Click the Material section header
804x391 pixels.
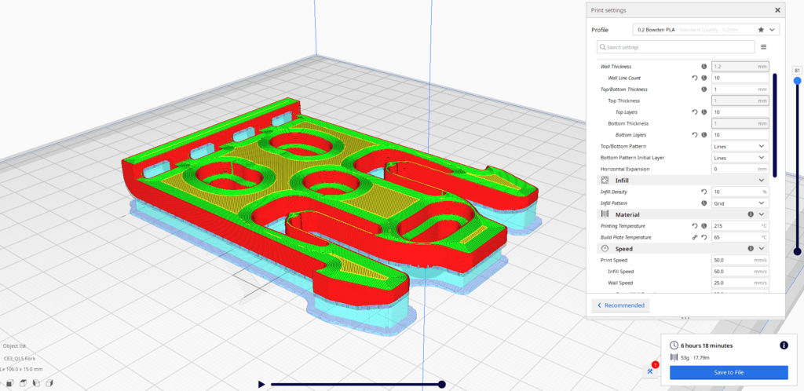click(x=682, y=214)
